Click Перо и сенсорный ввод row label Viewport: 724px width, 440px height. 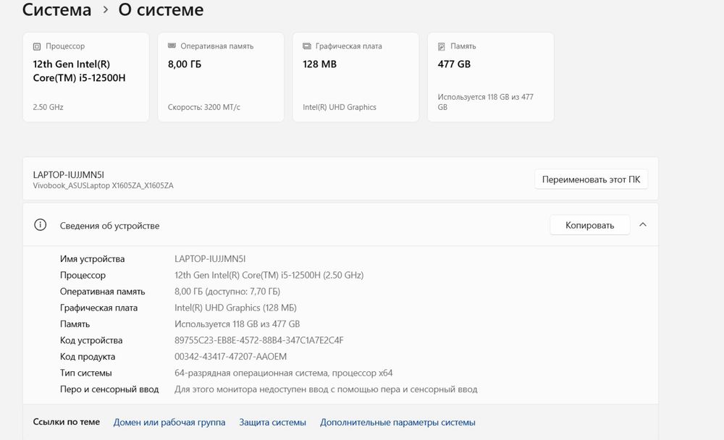pyautogui.click(x=109, y=389)
